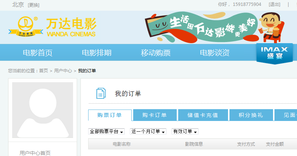Open the IMAX 盛宴 badge
Screen dimensions: 297x156
pyautogui.click(x=274, y=53)
